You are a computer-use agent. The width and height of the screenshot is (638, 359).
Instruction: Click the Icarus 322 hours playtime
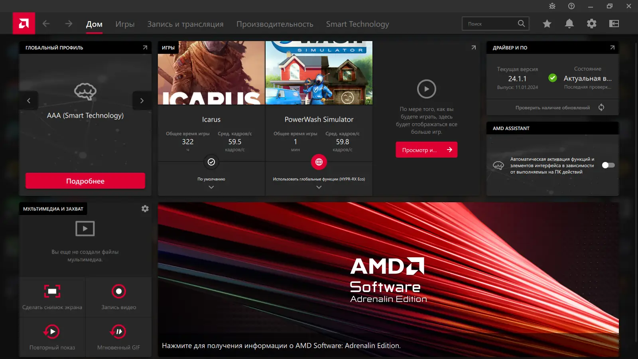188,142
